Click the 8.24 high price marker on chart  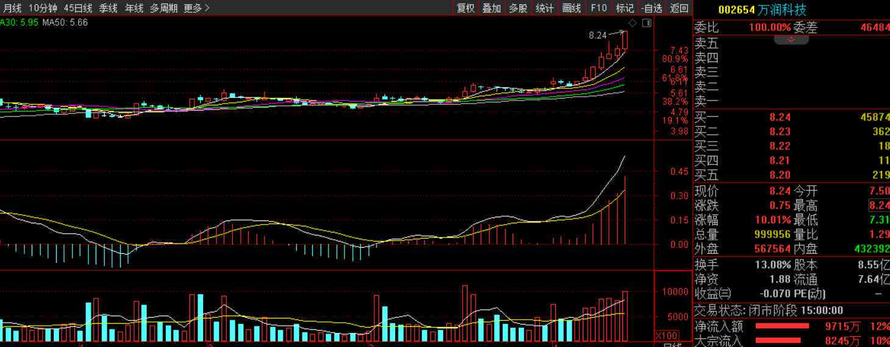click(x=597, y=36)
